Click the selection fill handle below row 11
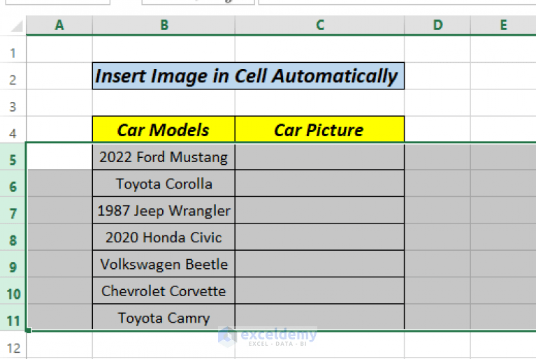536x359 pixels. point(29,330)
